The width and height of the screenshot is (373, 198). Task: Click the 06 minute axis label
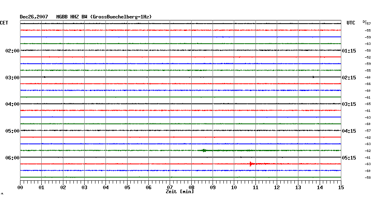[x=149, y=188]
